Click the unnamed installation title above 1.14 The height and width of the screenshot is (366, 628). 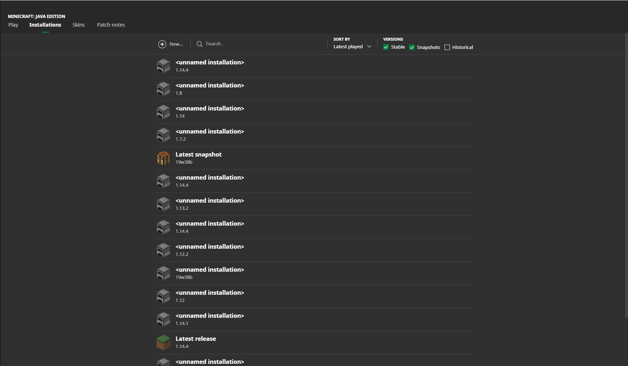point(210,108)
